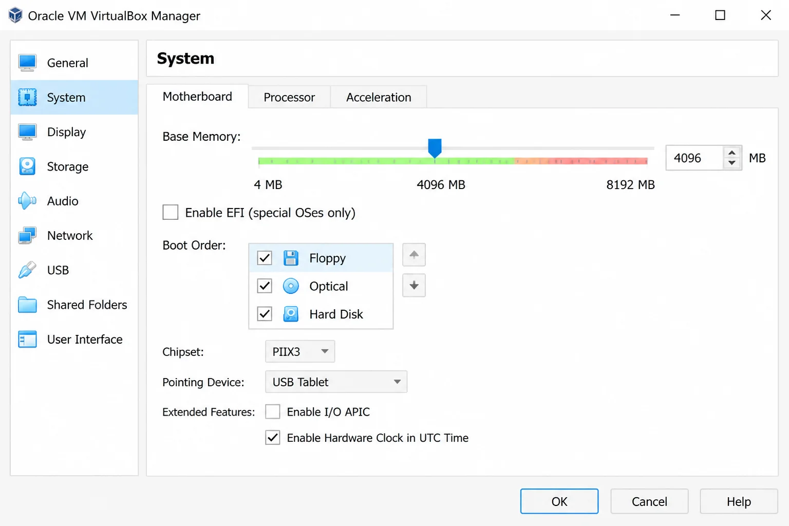
Task: Open General settings category
Action: (74, 63)
